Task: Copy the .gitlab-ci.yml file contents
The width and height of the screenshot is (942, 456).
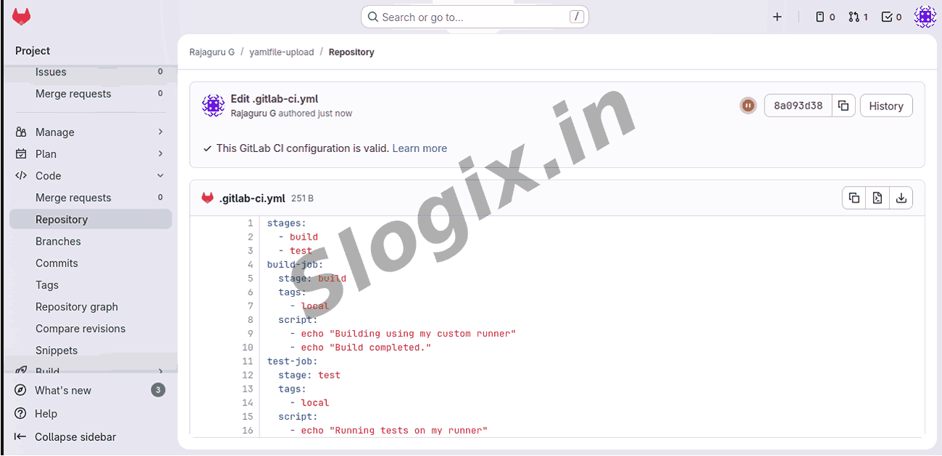Action: [854, 198]
